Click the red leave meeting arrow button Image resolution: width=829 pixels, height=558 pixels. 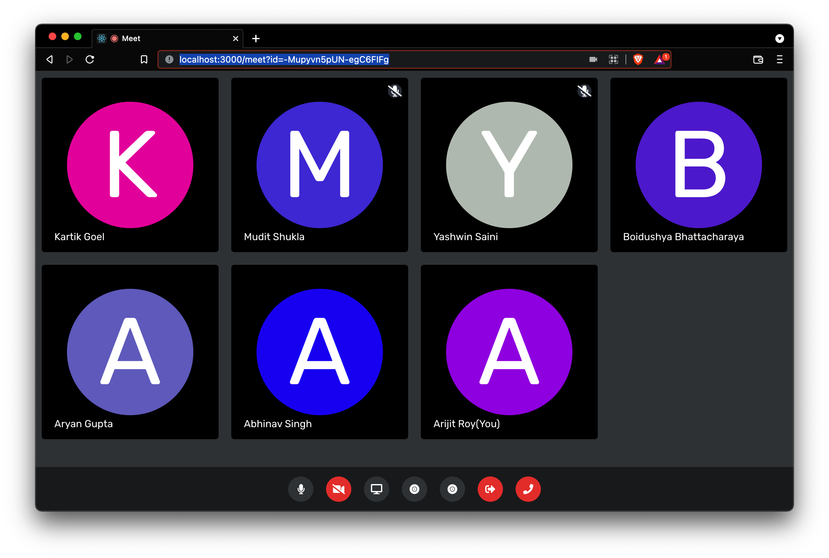490,489
